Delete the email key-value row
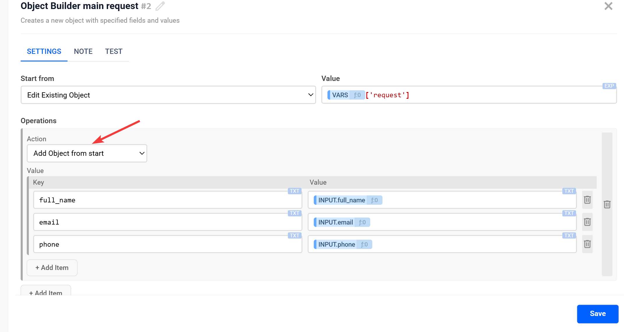Screen dimensions: 629x332 587,222
